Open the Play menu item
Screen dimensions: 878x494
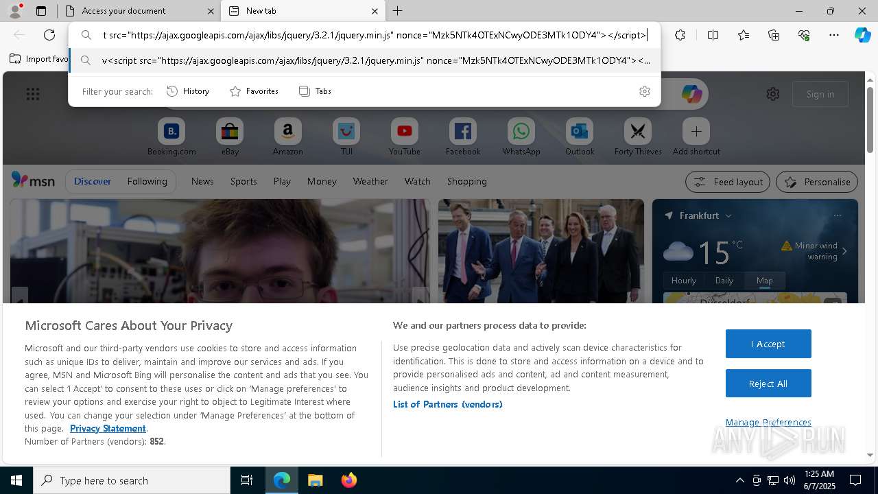pyautogui.click(x=282, y=181)
